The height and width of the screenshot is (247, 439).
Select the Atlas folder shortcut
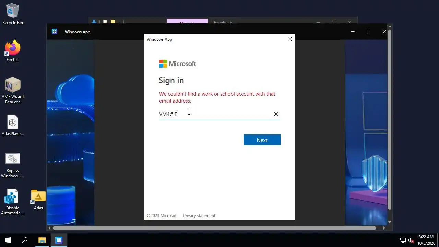[x=38, y=199]
